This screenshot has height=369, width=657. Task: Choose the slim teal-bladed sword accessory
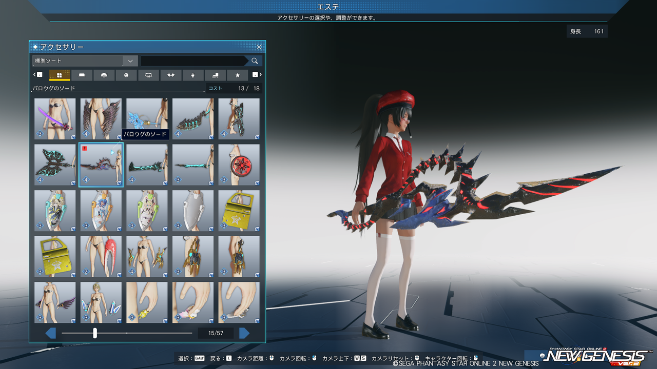tap(193, 165)
